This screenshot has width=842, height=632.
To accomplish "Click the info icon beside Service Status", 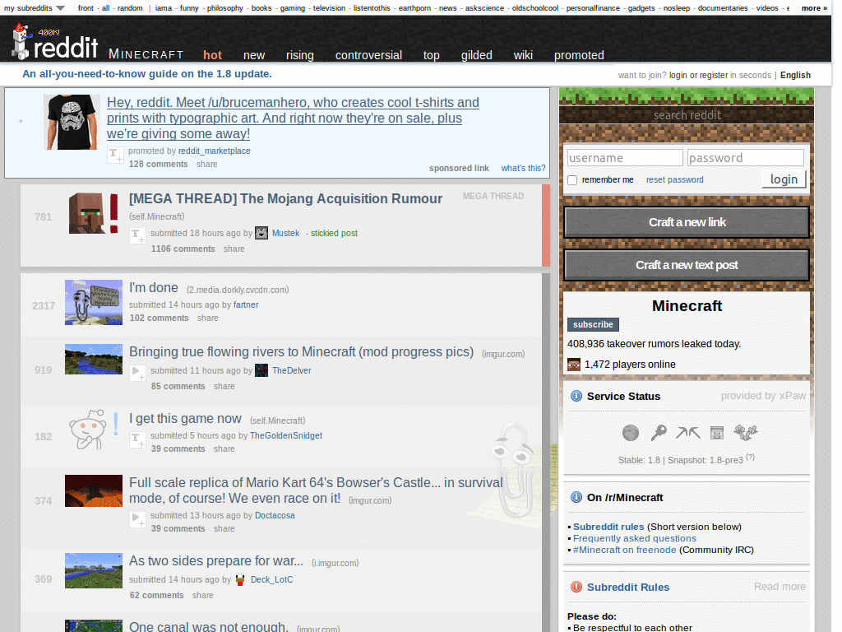I will [x=576, y=396].
